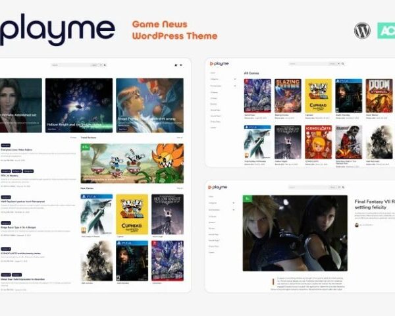Open search category dropdown in article mockup
The width and height of the screenshot is (395, 316).
pyautogui.click(x=335, y=187)
